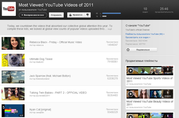The image size is (179, 118).
Task: Click the blue likes rating bar
Action: pos(112,13)
